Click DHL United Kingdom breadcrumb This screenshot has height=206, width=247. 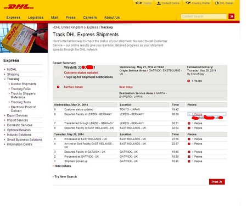click(x=69, y=27)
